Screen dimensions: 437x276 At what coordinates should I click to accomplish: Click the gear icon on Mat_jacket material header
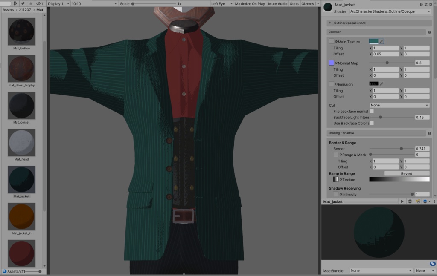(431, 4)
